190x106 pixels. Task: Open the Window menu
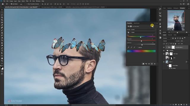coord(38,1)
